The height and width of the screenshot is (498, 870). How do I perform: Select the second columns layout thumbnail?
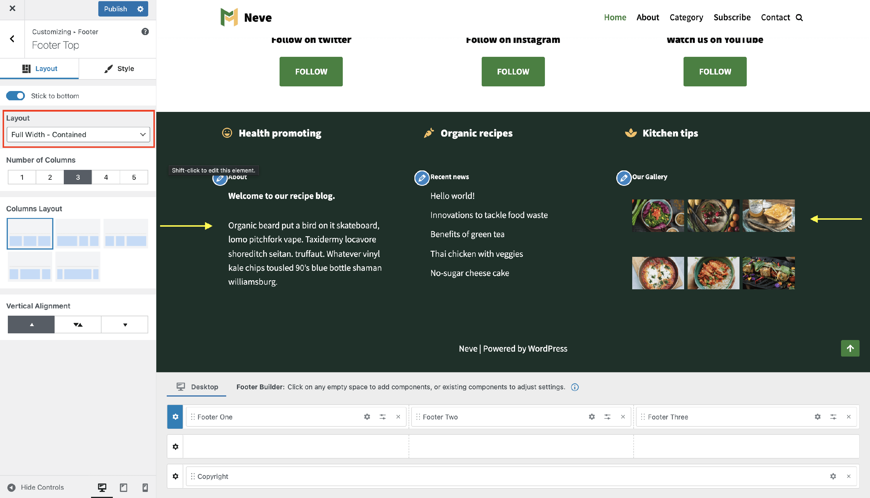(78, 234)
